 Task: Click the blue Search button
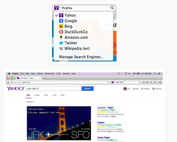(88, 89)
